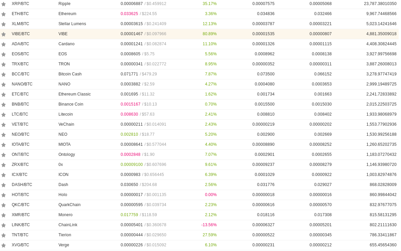401x251 pixels.
Task: Toggle favorite star for VIBE/BTC
Action: [x=4, y=34]
